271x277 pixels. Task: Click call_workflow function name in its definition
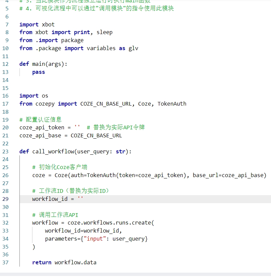53,151
